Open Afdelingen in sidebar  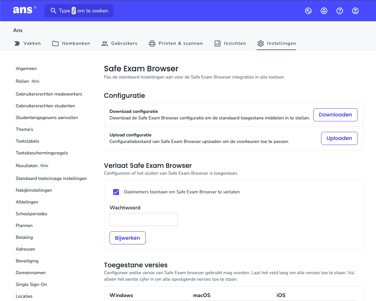[x=27, y=202]
